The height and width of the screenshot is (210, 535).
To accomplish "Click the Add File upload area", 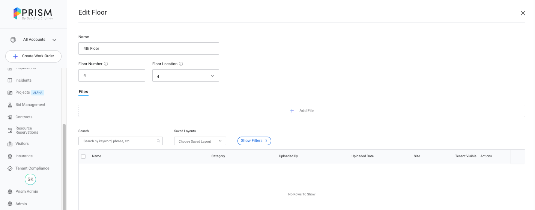I will [x=301, y=111].
